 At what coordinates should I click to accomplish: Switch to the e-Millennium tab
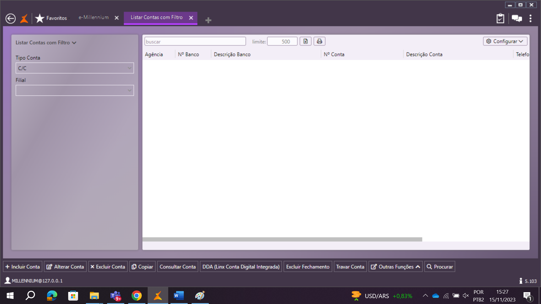pos(94,17)
